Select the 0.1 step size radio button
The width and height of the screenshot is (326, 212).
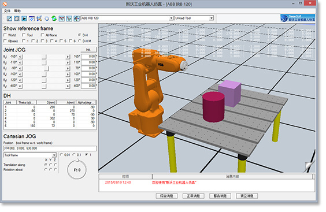[74, 155]
